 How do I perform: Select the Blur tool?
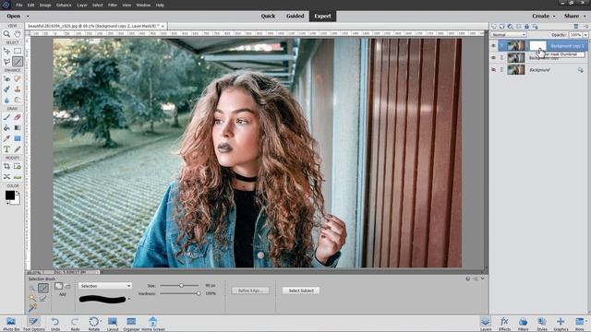click(x=6, y=100)
